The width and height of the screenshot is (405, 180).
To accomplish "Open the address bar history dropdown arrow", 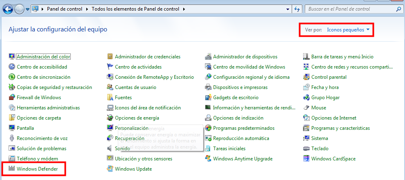I will 288,9.
